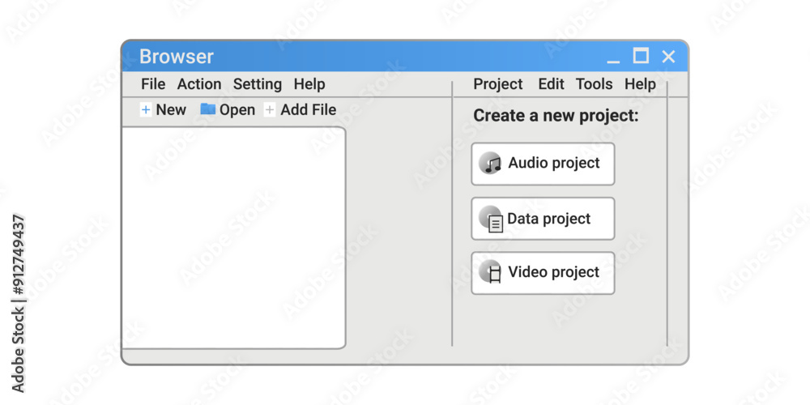Open the Edit menu
Image resolution: width=810 pixels, height=405 pixels.
(x=551, y=84)
